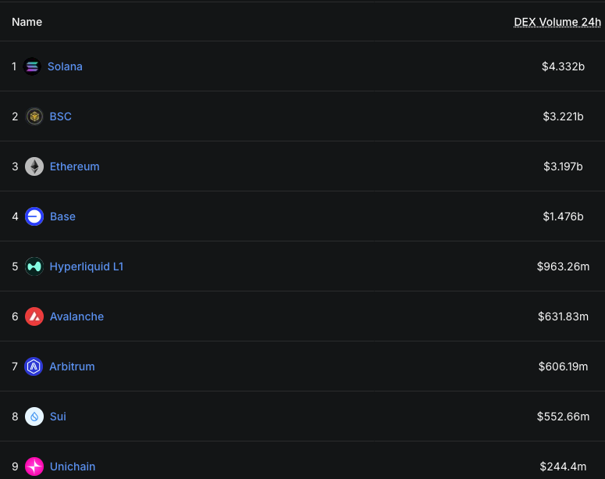Click the Sui droplet logo icon
The image size is (605, 479).
[34, 416]
